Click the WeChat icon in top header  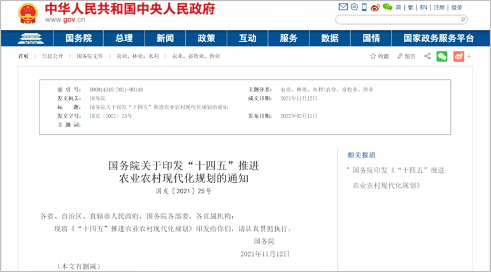387,8
